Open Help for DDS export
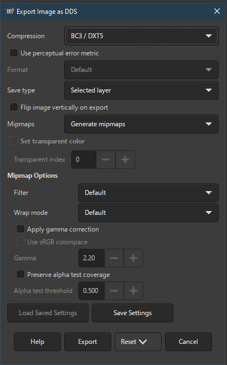The image size is (227, 365). point(37,342)
